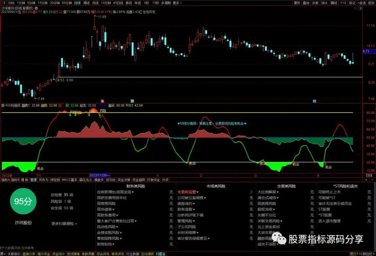Viewport: 376px width, 256px height.
Task: Open the F10 company info button
Action: click(x=343, y=3)
